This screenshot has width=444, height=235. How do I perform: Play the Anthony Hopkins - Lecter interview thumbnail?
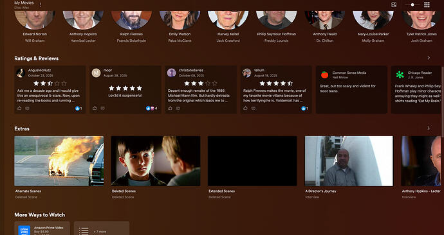pyautogui.click(x=421, y=161)
